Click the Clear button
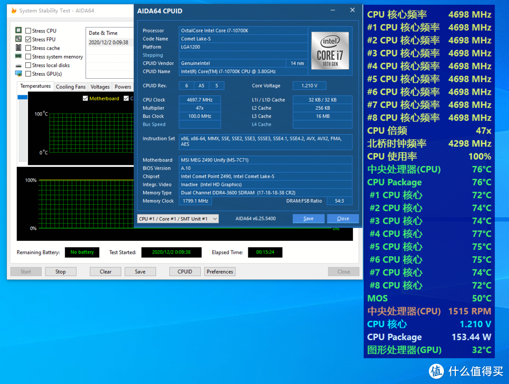 click(106, 272)
